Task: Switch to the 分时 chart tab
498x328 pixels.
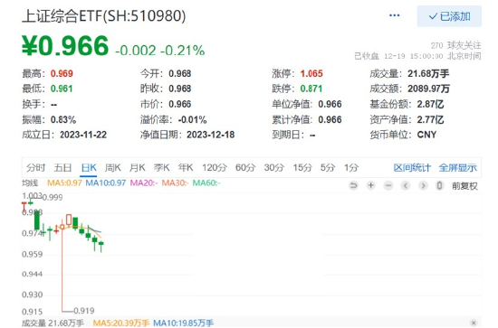Action: pyautogui.click(x=35, y=167)
